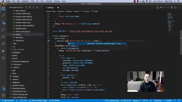Expand the node_modules folder

(18, 50)
